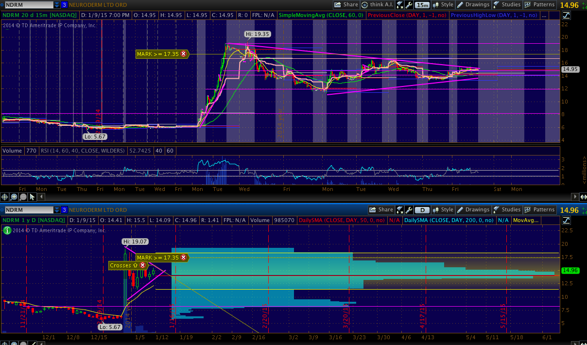Screen dimensions: 587x345
Task: Click the wrench settings icon on lower chart
Action: click(x=409, y=210)
